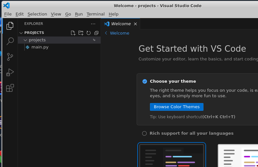This screenshot has height=167, width=258.
Task: Open the Selection menu
Action: click(x=37, y=14)
